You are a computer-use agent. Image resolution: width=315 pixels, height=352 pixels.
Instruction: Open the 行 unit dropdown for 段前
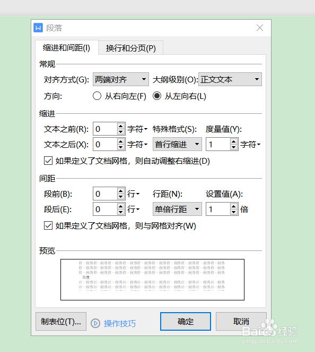(x=134, y=194)
